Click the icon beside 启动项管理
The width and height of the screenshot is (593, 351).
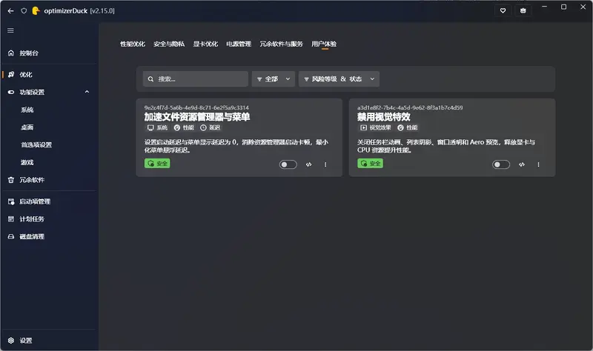click(x=11, y=201)
